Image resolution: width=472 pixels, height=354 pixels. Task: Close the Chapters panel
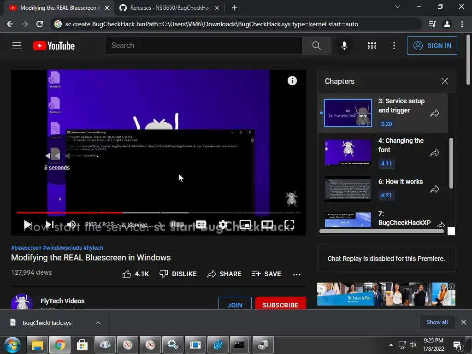point(445,81)
